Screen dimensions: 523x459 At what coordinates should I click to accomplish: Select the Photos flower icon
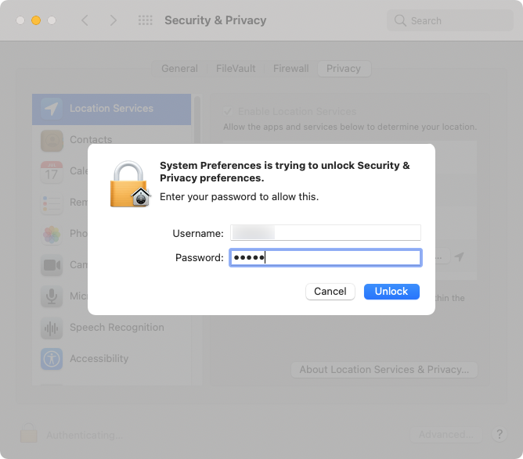click(52, 234)
